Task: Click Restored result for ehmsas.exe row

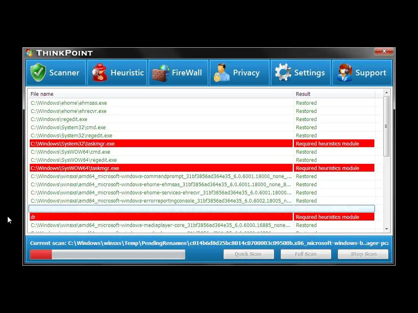Action: click(306, 103)
